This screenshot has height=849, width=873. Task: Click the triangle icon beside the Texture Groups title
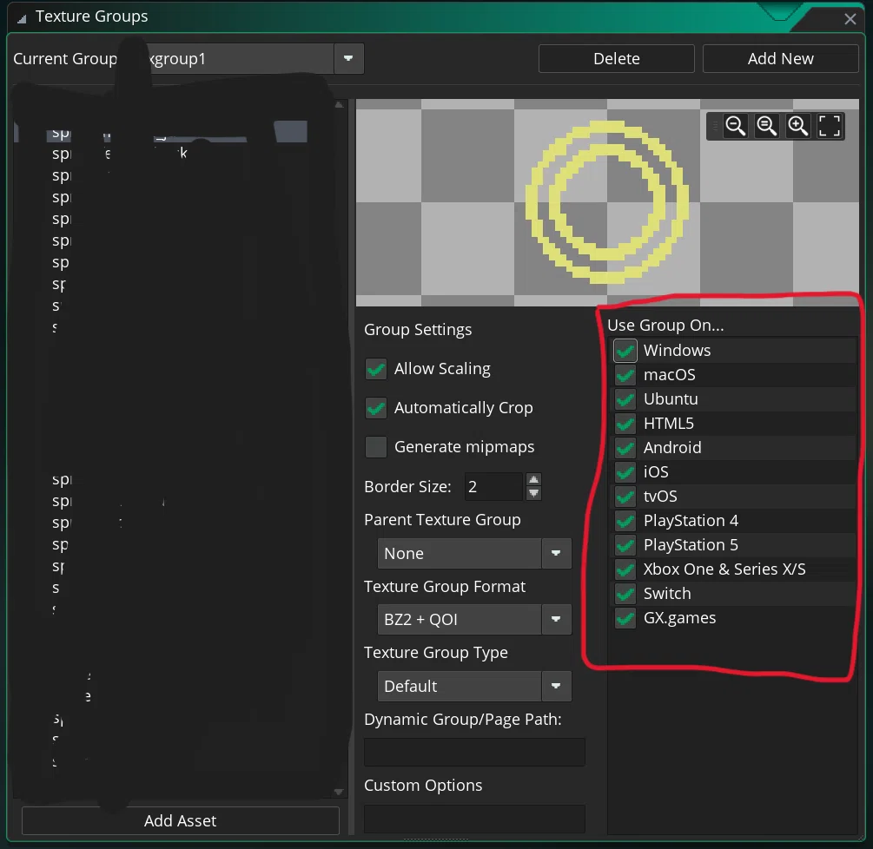[22, 19]
